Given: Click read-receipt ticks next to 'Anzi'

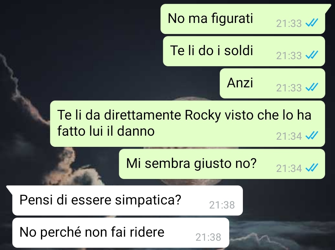Looking at the screenshot, I should [x=312, y=87].
